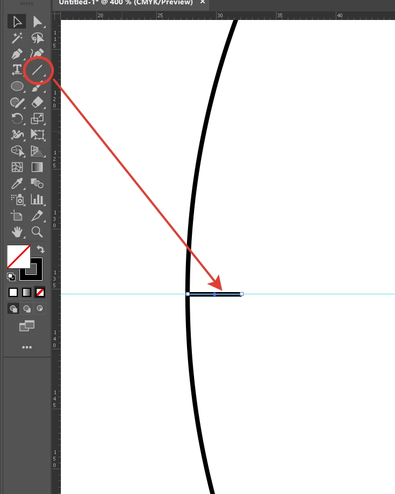The width and height of the screenshot is (395, 494).
Task: Choose the Perspective Grid tool
Action: pos(37,151)
